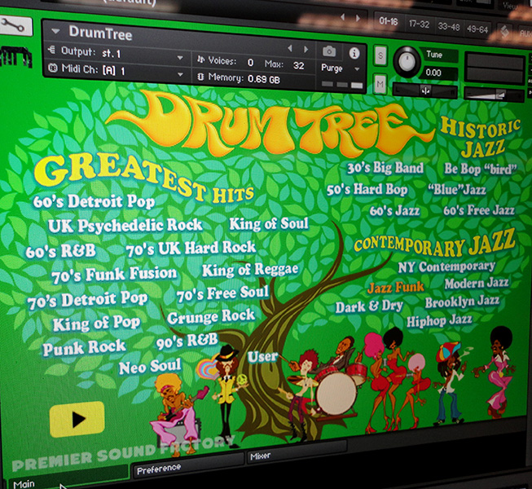Open the wrench edit-mode icon
Screen dimensions: 532x489
coord(14,25)
